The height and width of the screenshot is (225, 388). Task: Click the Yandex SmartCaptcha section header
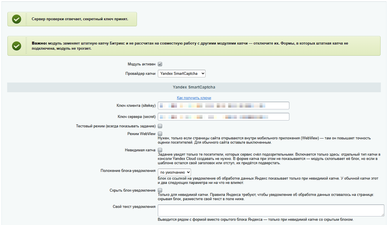(194, 87)
